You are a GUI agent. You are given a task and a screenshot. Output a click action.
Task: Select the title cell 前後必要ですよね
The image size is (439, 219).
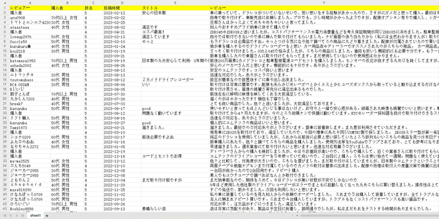pyautogui.click(x=175, y=137)
